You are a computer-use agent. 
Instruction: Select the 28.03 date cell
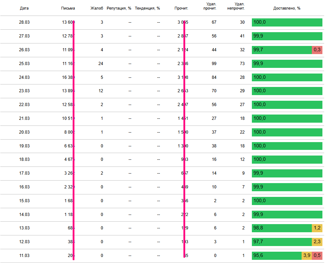24,22
